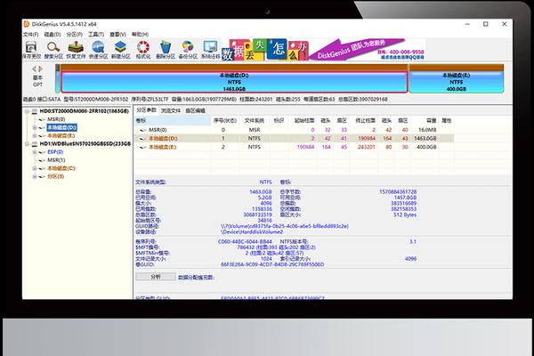Expand the 分区(3) tree node
This screenshot has height=356, width=534.
[x=35, y=176]
